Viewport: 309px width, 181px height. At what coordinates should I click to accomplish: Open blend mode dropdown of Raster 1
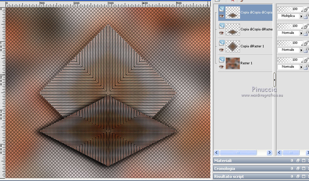click(301, 67)
